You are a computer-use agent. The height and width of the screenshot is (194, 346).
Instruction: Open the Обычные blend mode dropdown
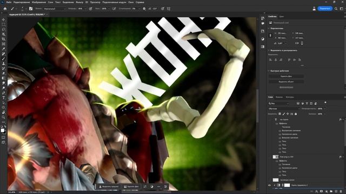(284, 109)
